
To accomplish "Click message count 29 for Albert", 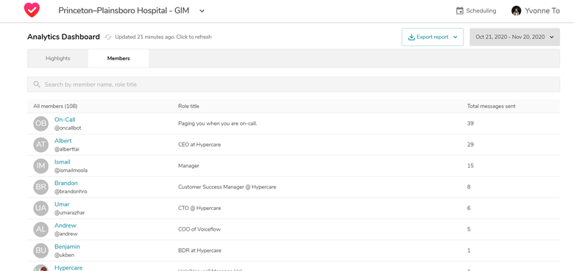I will [470, 145].
